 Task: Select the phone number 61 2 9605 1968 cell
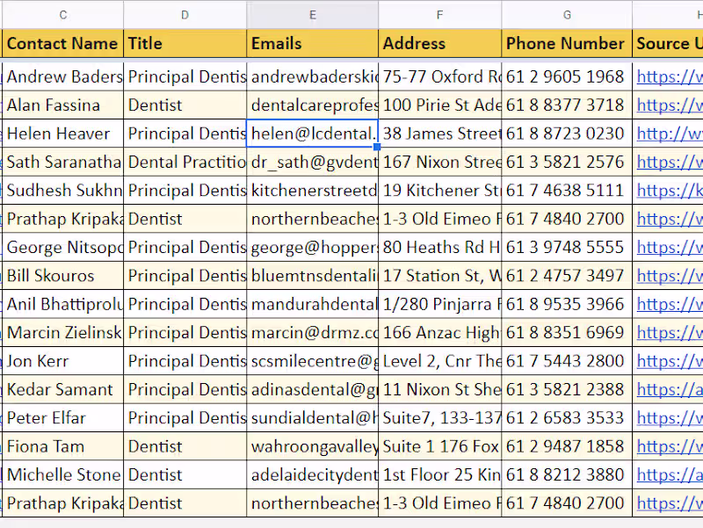[x=567, y=76]
